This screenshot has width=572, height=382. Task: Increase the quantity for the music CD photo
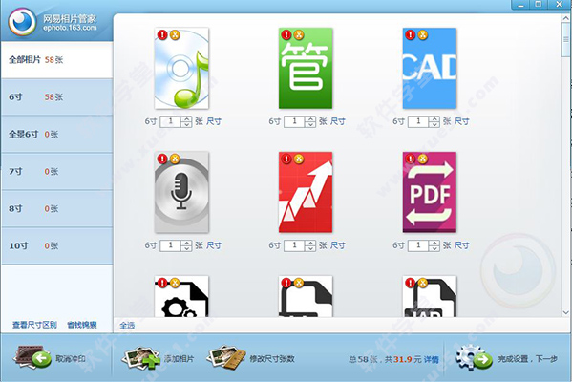coord(186,118)
